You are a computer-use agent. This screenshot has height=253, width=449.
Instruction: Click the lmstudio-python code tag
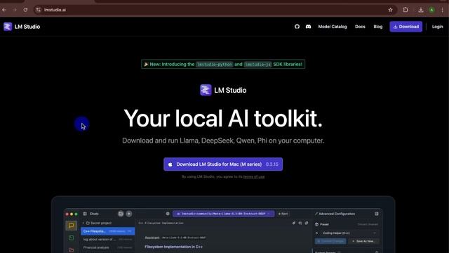(215, 64)
